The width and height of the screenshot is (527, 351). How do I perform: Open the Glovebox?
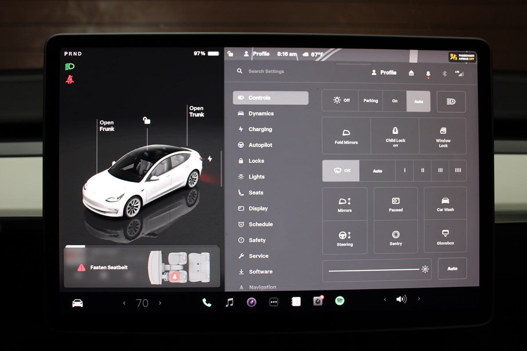(445, 237)
